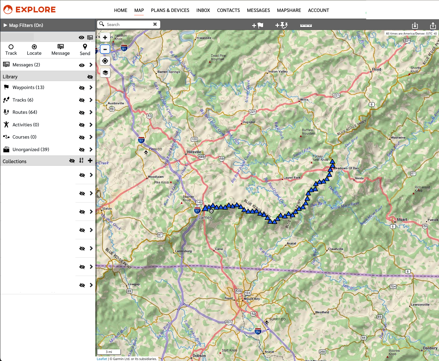Center map on current location with crosshair button
The height and width of the screenshot is (361, 439).
point(105,61)
